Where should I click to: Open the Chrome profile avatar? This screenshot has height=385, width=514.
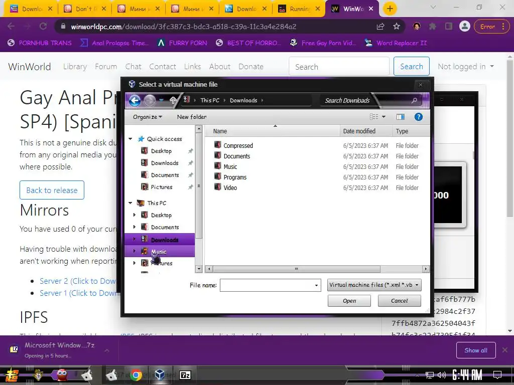pyautogui.click(x=465, y=27)
